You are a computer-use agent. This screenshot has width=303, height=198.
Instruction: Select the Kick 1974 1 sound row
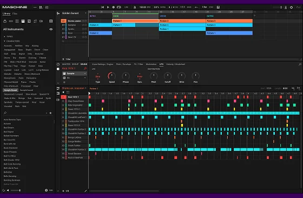[x=75, y=97]
